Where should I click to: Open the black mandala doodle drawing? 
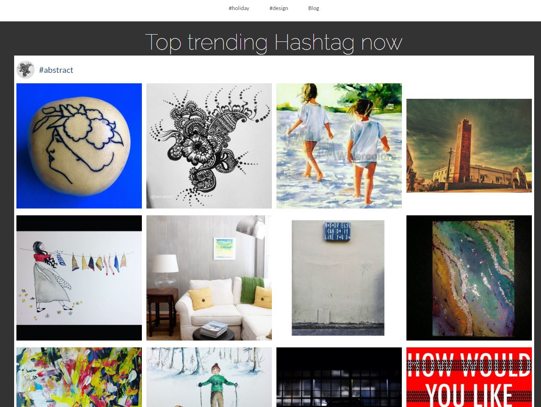[x=209, y=146]
